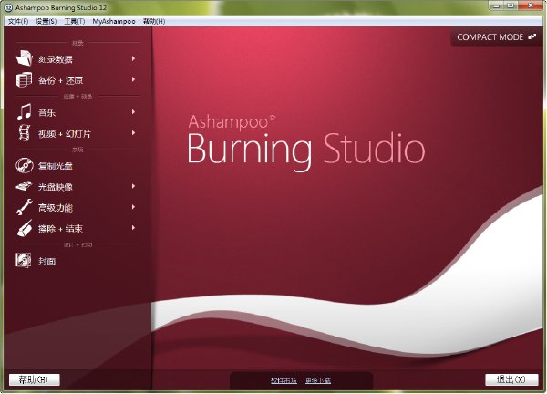This screenshot has height=394, width=547.
Task: Expand the 视频 + 幻灯片 submenu arrow
Action: (134, 133)
